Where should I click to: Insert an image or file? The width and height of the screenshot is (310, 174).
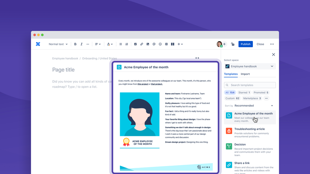pos(148,44)
